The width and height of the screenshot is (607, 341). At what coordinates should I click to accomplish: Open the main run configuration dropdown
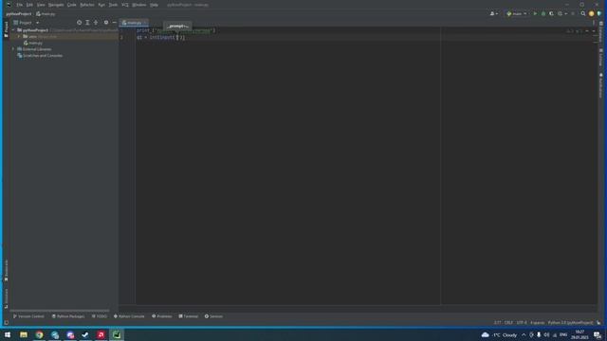tap(516, 13)
